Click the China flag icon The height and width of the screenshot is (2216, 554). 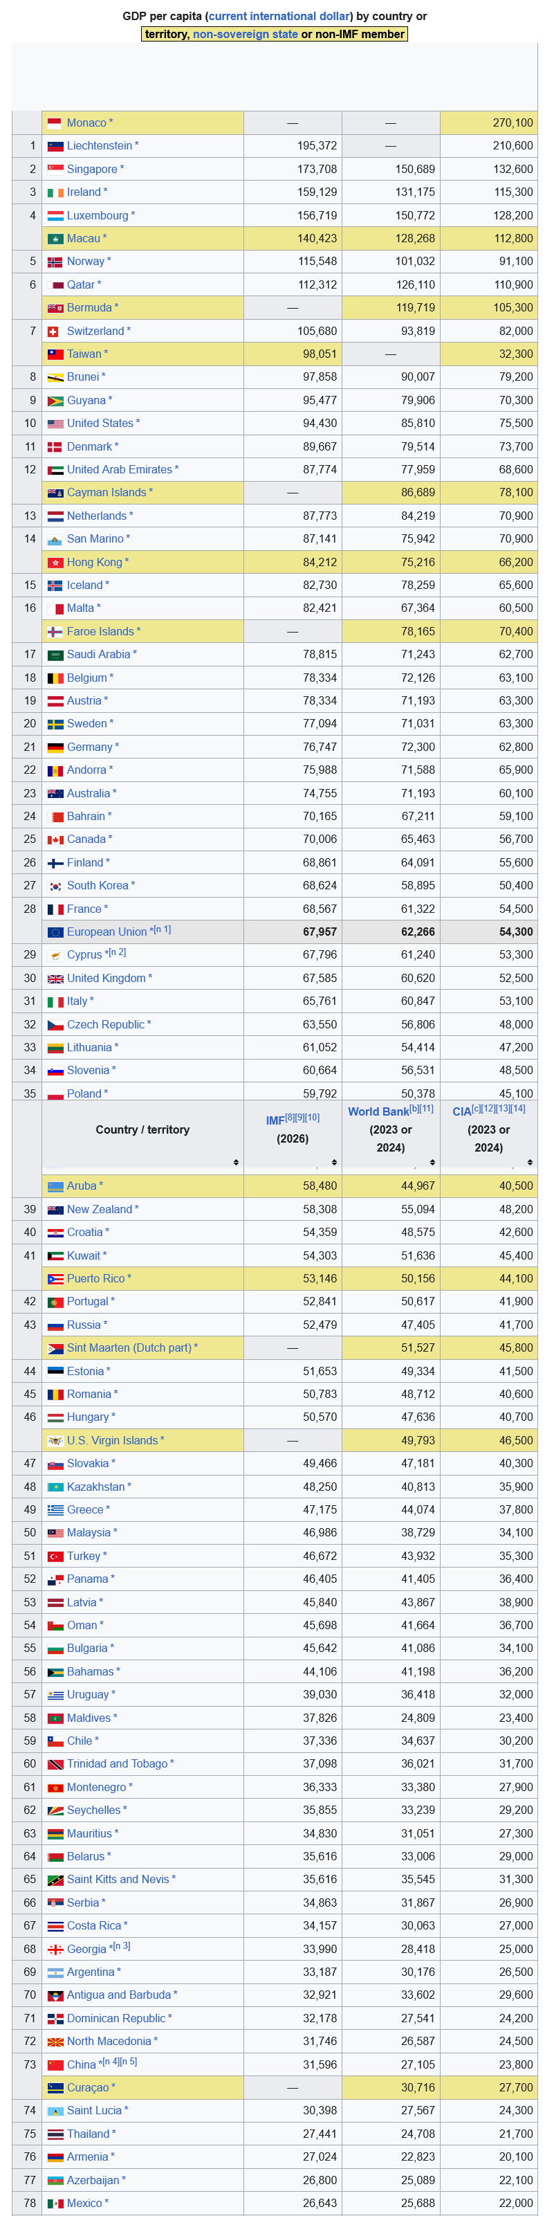(x=55, y=2064)
